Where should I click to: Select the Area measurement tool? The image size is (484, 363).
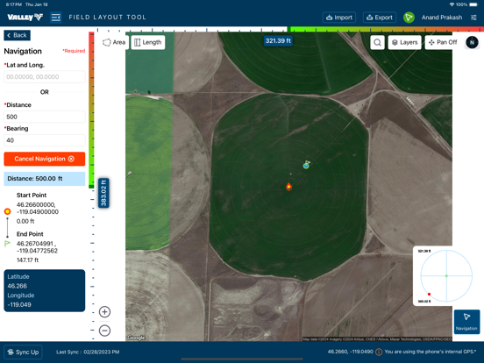pos(114,42)
